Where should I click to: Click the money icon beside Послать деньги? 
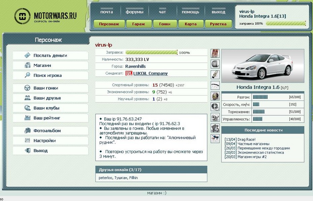coord(27,55)
